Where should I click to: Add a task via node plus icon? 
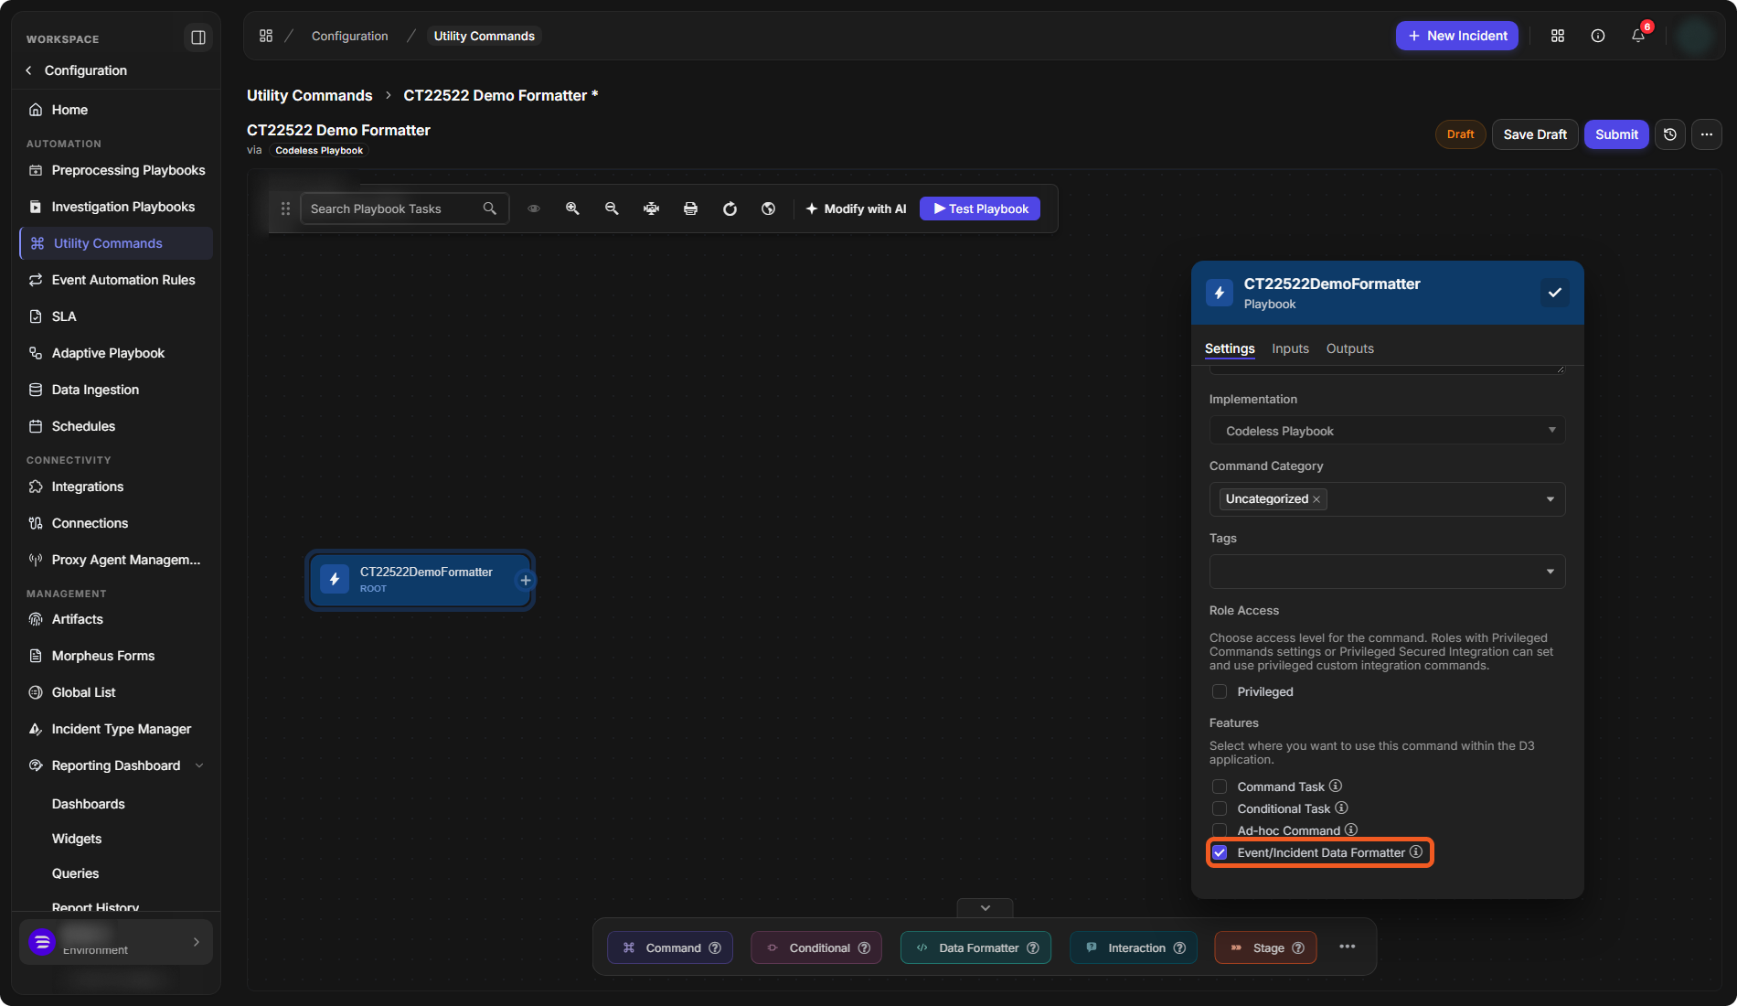click(526, 580)
